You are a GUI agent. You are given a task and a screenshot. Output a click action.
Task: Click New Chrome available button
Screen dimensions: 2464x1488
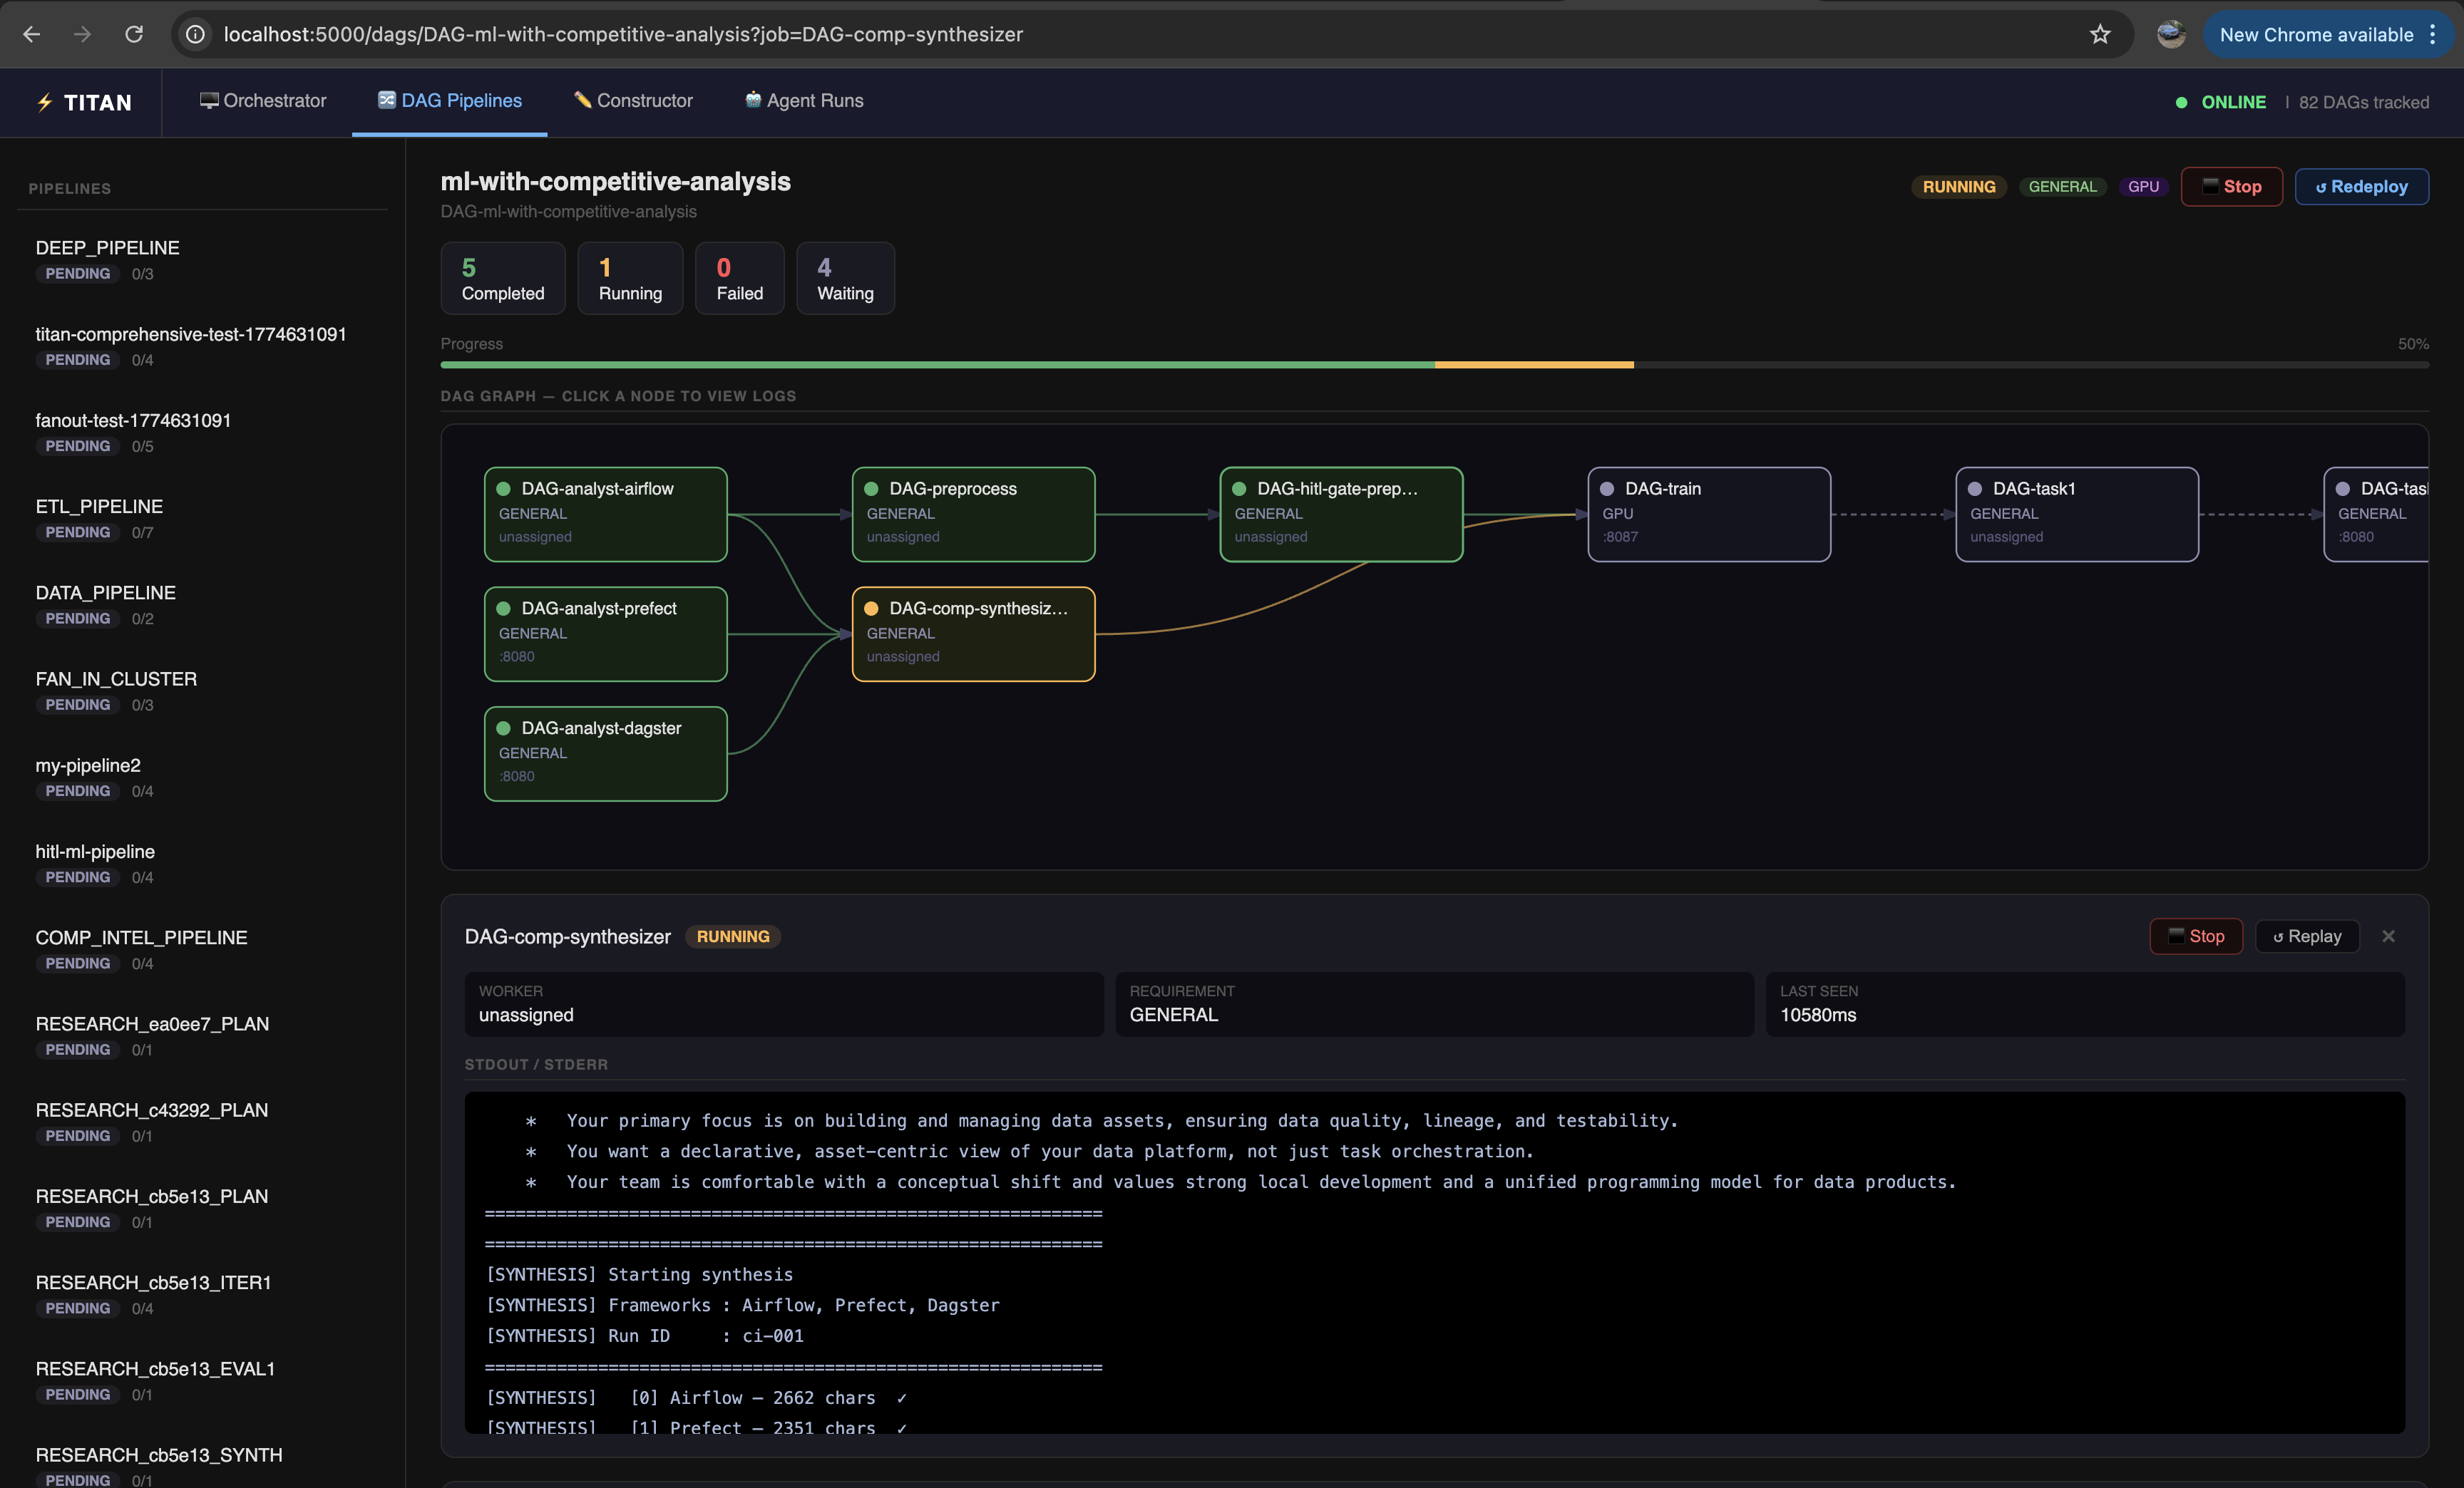pos(2316,34)
